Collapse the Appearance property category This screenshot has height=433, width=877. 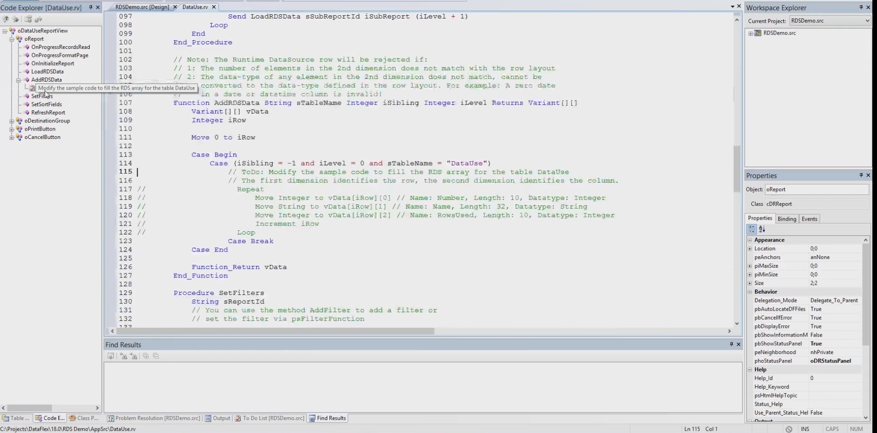coord(750,240)
